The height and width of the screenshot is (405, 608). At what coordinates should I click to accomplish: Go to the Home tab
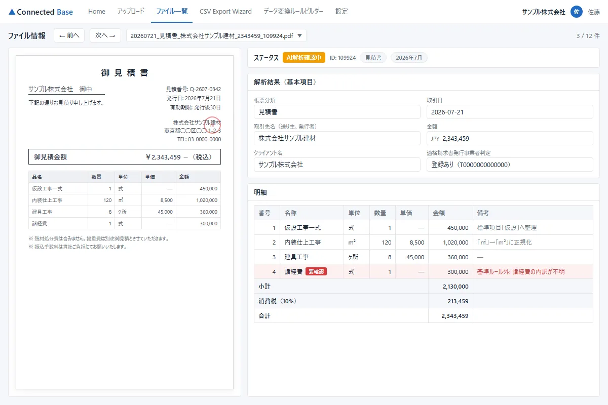97,11
